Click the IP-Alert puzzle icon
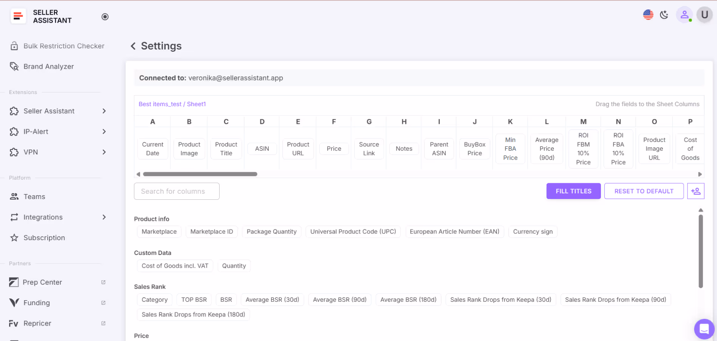The width and height of the screenshot is (717, 341). [x=14, y=131]
